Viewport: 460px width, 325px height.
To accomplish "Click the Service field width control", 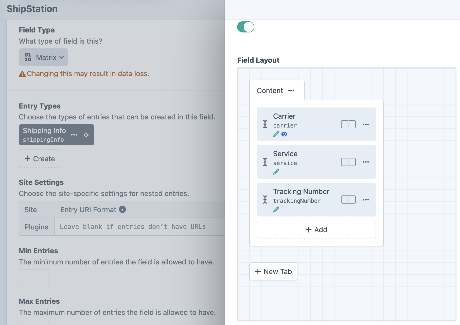I will click(348, 162).
